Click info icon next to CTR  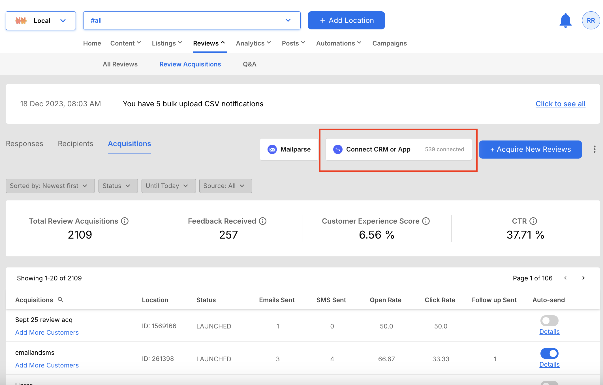click(x=533, y=221)
